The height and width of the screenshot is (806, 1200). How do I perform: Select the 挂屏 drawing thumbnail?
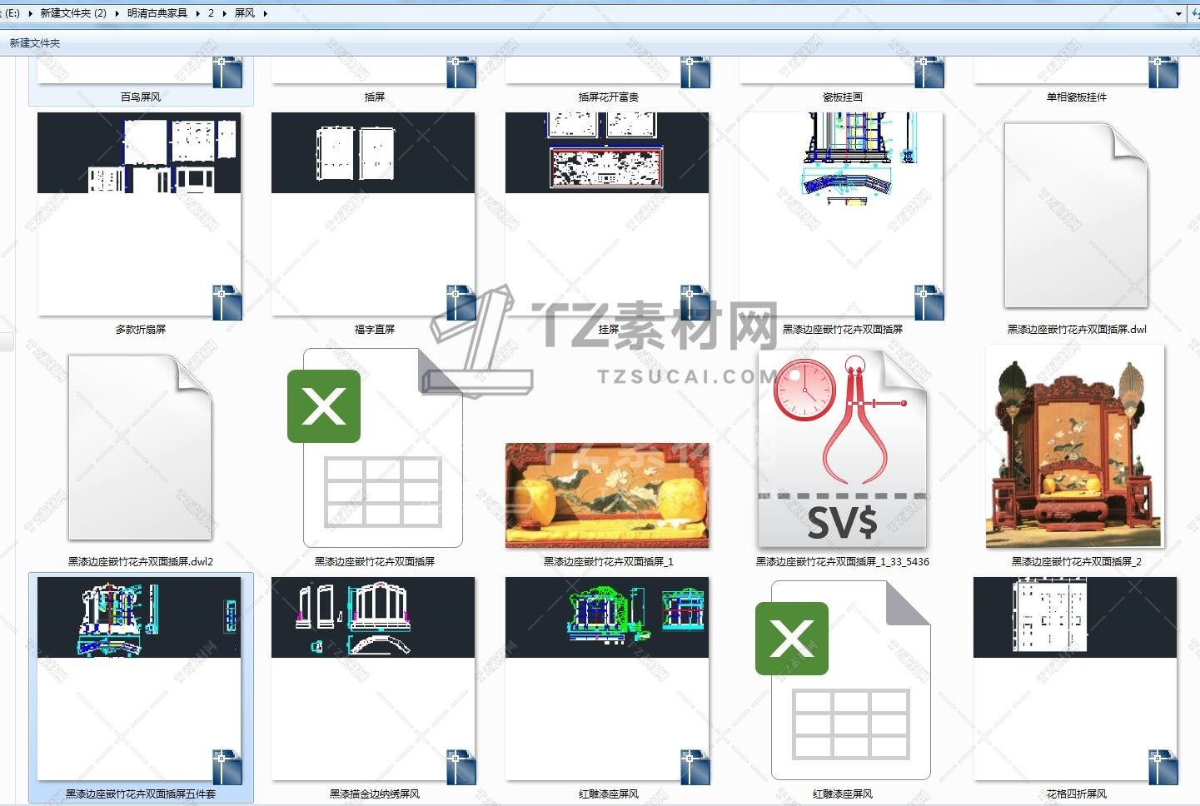608,215
